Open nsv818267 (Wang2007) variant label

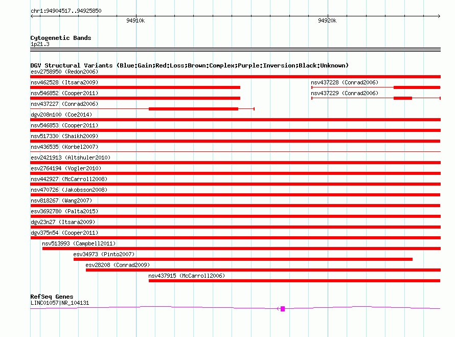point(61,200)
